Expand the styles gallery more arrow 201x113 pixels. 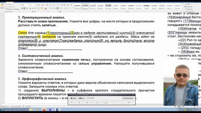point(182,8)
